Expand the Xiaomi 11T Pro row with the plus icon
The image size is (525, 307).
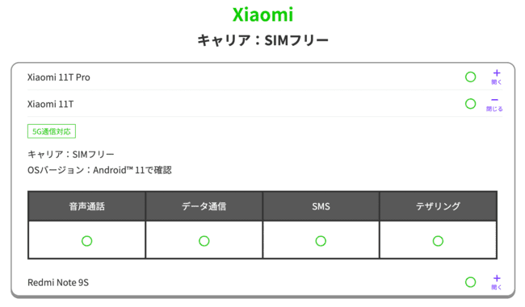click(497, 77)
